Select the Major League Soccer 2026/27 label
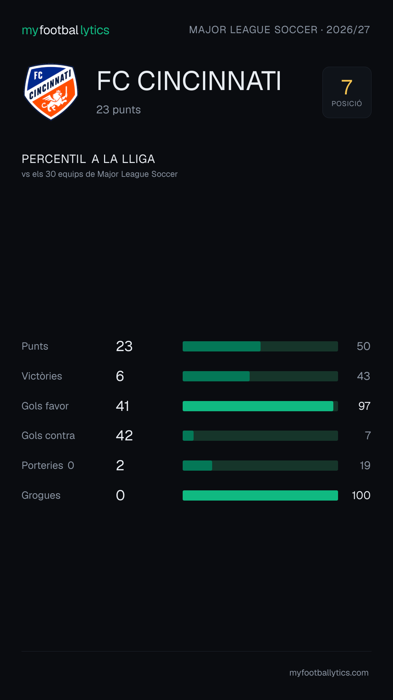 point(279,30)
